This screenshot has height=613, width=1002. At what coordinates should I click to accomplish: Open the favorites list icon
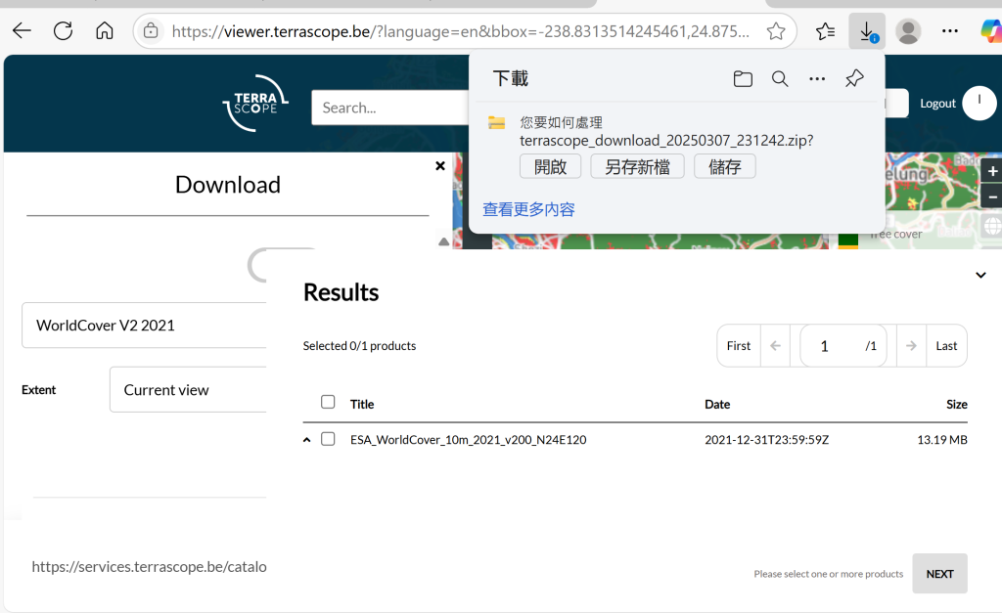825,30
